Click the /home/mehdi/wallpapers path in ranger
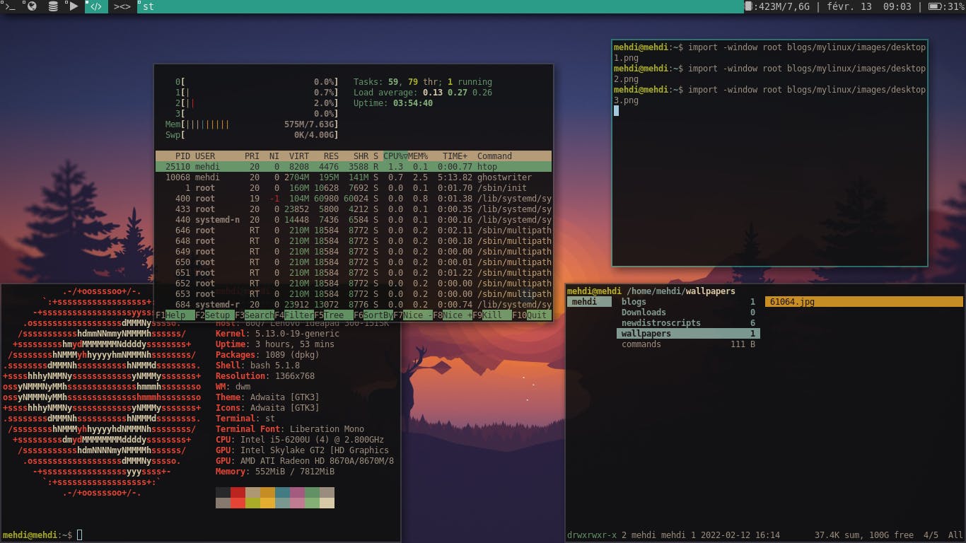 click(x=681, y=291)
